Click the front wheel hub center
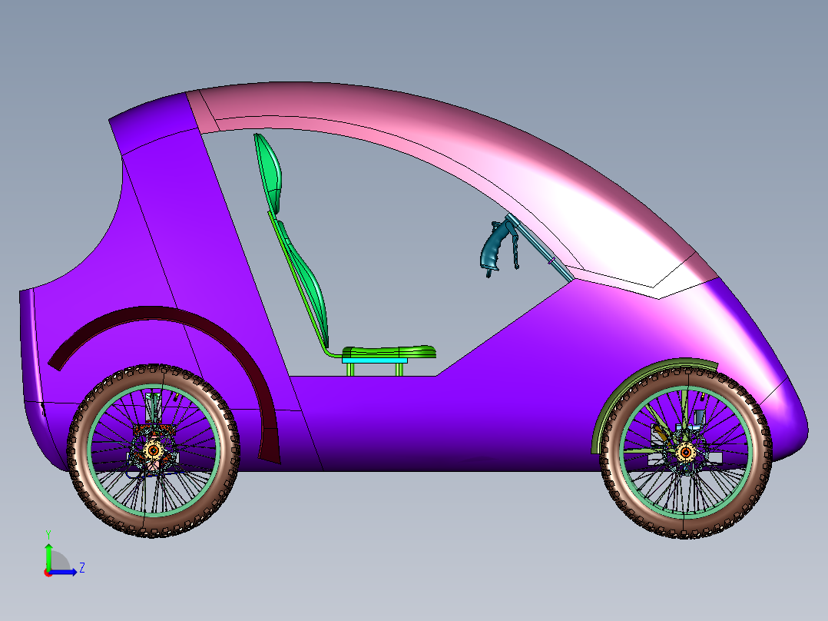 (x=686, y=453)
